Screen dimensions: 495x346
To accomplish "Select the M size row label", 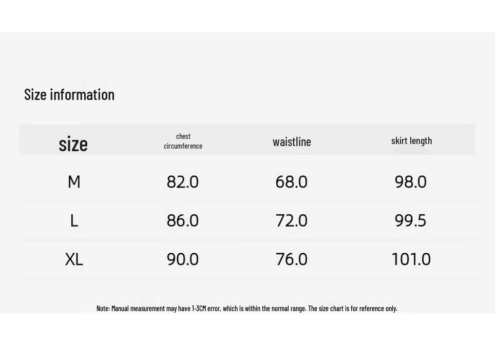I will coord(74,182).
